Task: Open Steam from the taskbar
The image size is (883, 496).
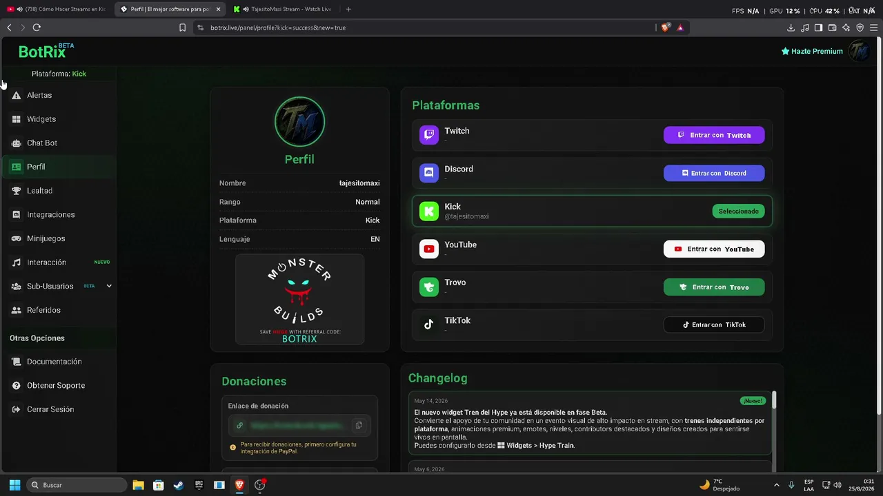Action: coord(179,485)
